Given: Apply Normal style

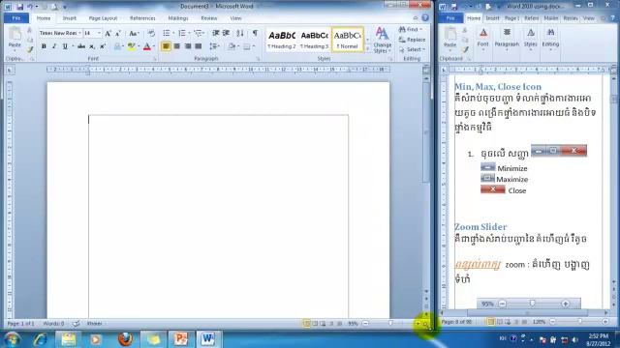Looking at the screenshot, I should pyautogui.click(x=347, y=40).
